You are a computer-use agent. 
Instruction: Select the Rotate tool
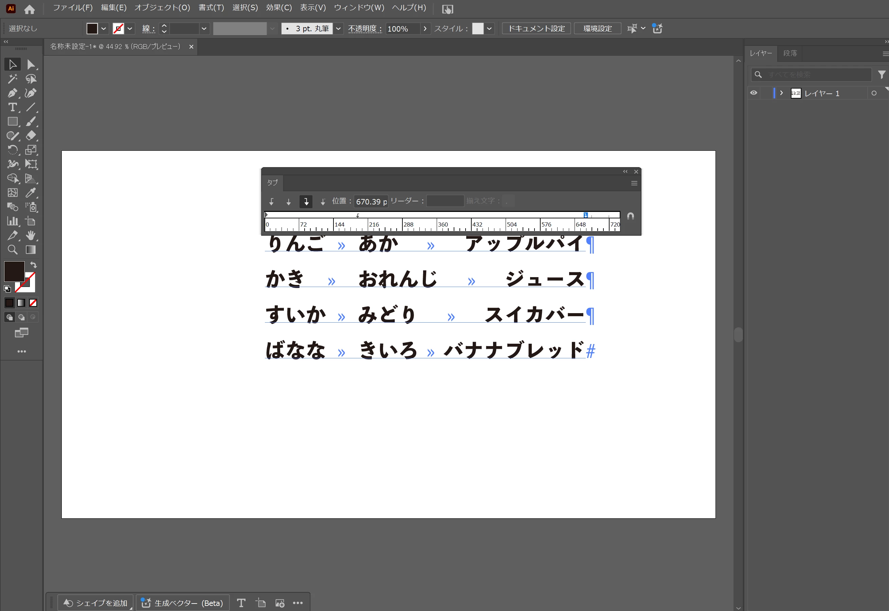pyautogui.click(x=12, y=150)
